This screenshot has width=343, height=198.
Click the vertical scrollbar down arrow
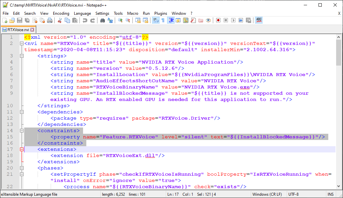pos(338,186)
